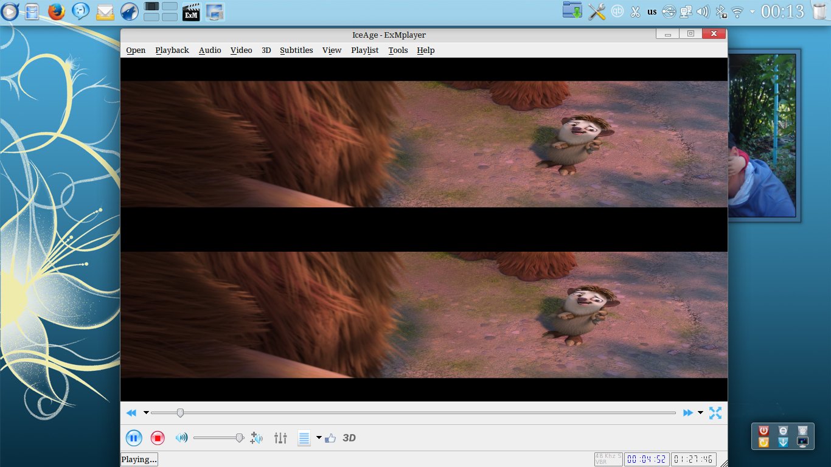Screen dimensions: 831x467
Task: Open the 3D menu
Action: pyautogui.click(x=266, y=50)
